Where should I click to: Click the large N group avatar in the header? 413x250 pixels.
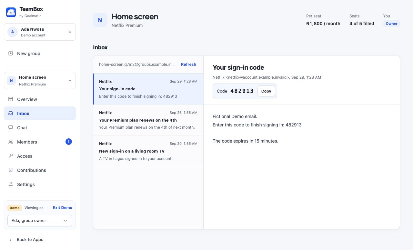pyautogui.click(x=100, y=20)
